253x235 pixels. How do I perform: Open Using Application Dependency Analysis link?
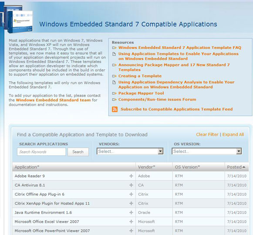(x=176, y=85)
